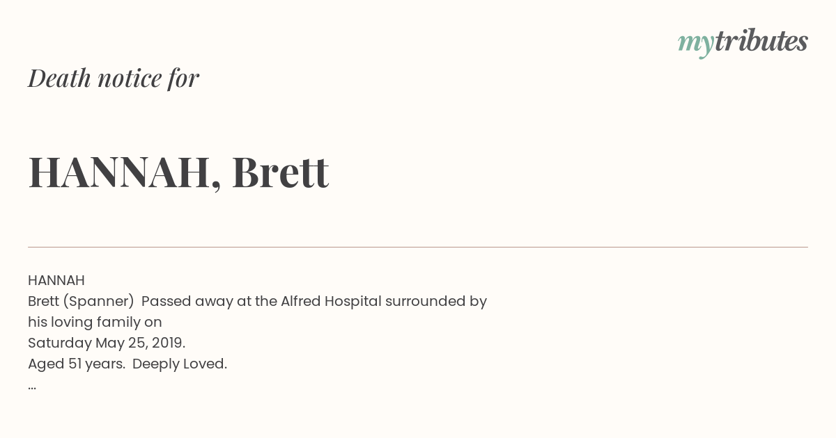
Task: Click the grey "tributes" wordmark
Action: click(x=761, y=41)
